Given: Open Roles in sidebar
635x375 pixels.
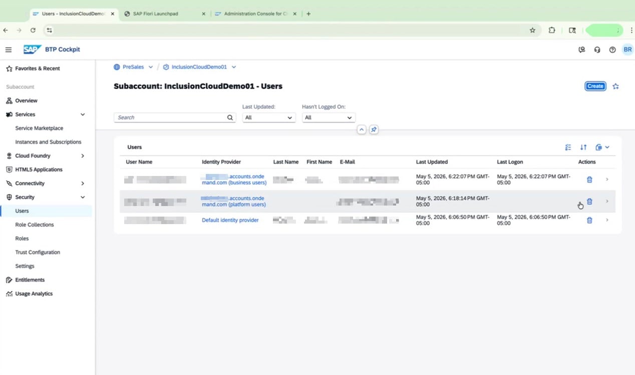Looking at the screenshot, I should point(22,239).
